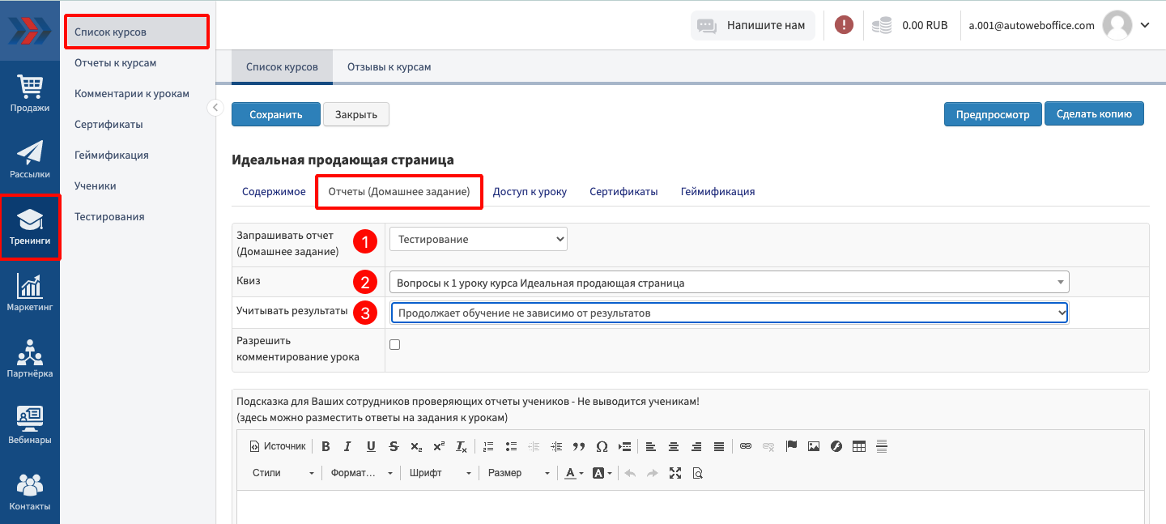Image resolution: width=1166 pixels, height=524 pixels.
Task: Open the text color picker in editor
Action: pos(574,473)
